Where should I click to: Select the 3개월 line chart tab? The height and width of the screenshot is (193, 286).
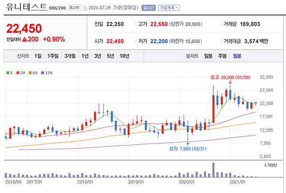pos(70,56)
